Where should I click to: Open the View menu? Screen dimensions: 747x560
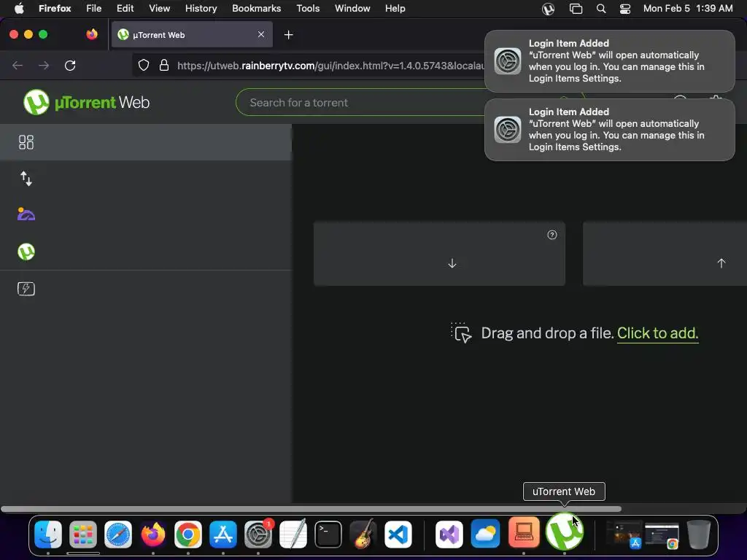[x=159, y=9]
